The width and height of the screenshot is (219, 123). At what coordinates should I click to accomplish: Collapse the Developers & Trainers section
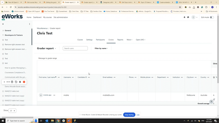tap(3, 35)
